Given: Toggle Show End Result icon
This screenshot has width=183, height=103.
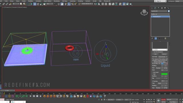Looking at the screenshot, I should 156,38.
